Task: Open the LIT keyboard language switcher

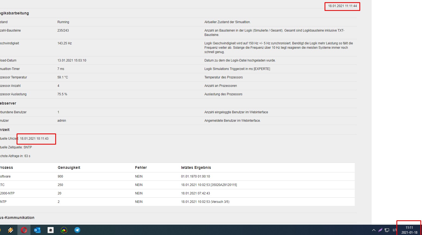Action: coord(395,230)
